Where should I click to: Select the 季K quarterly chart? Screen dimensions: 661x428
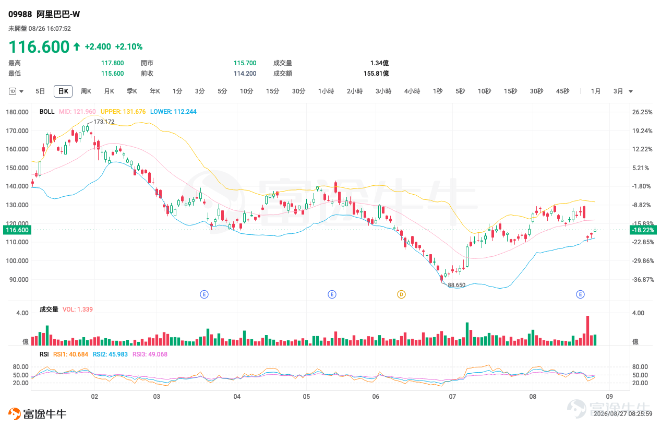pos(132,91)
